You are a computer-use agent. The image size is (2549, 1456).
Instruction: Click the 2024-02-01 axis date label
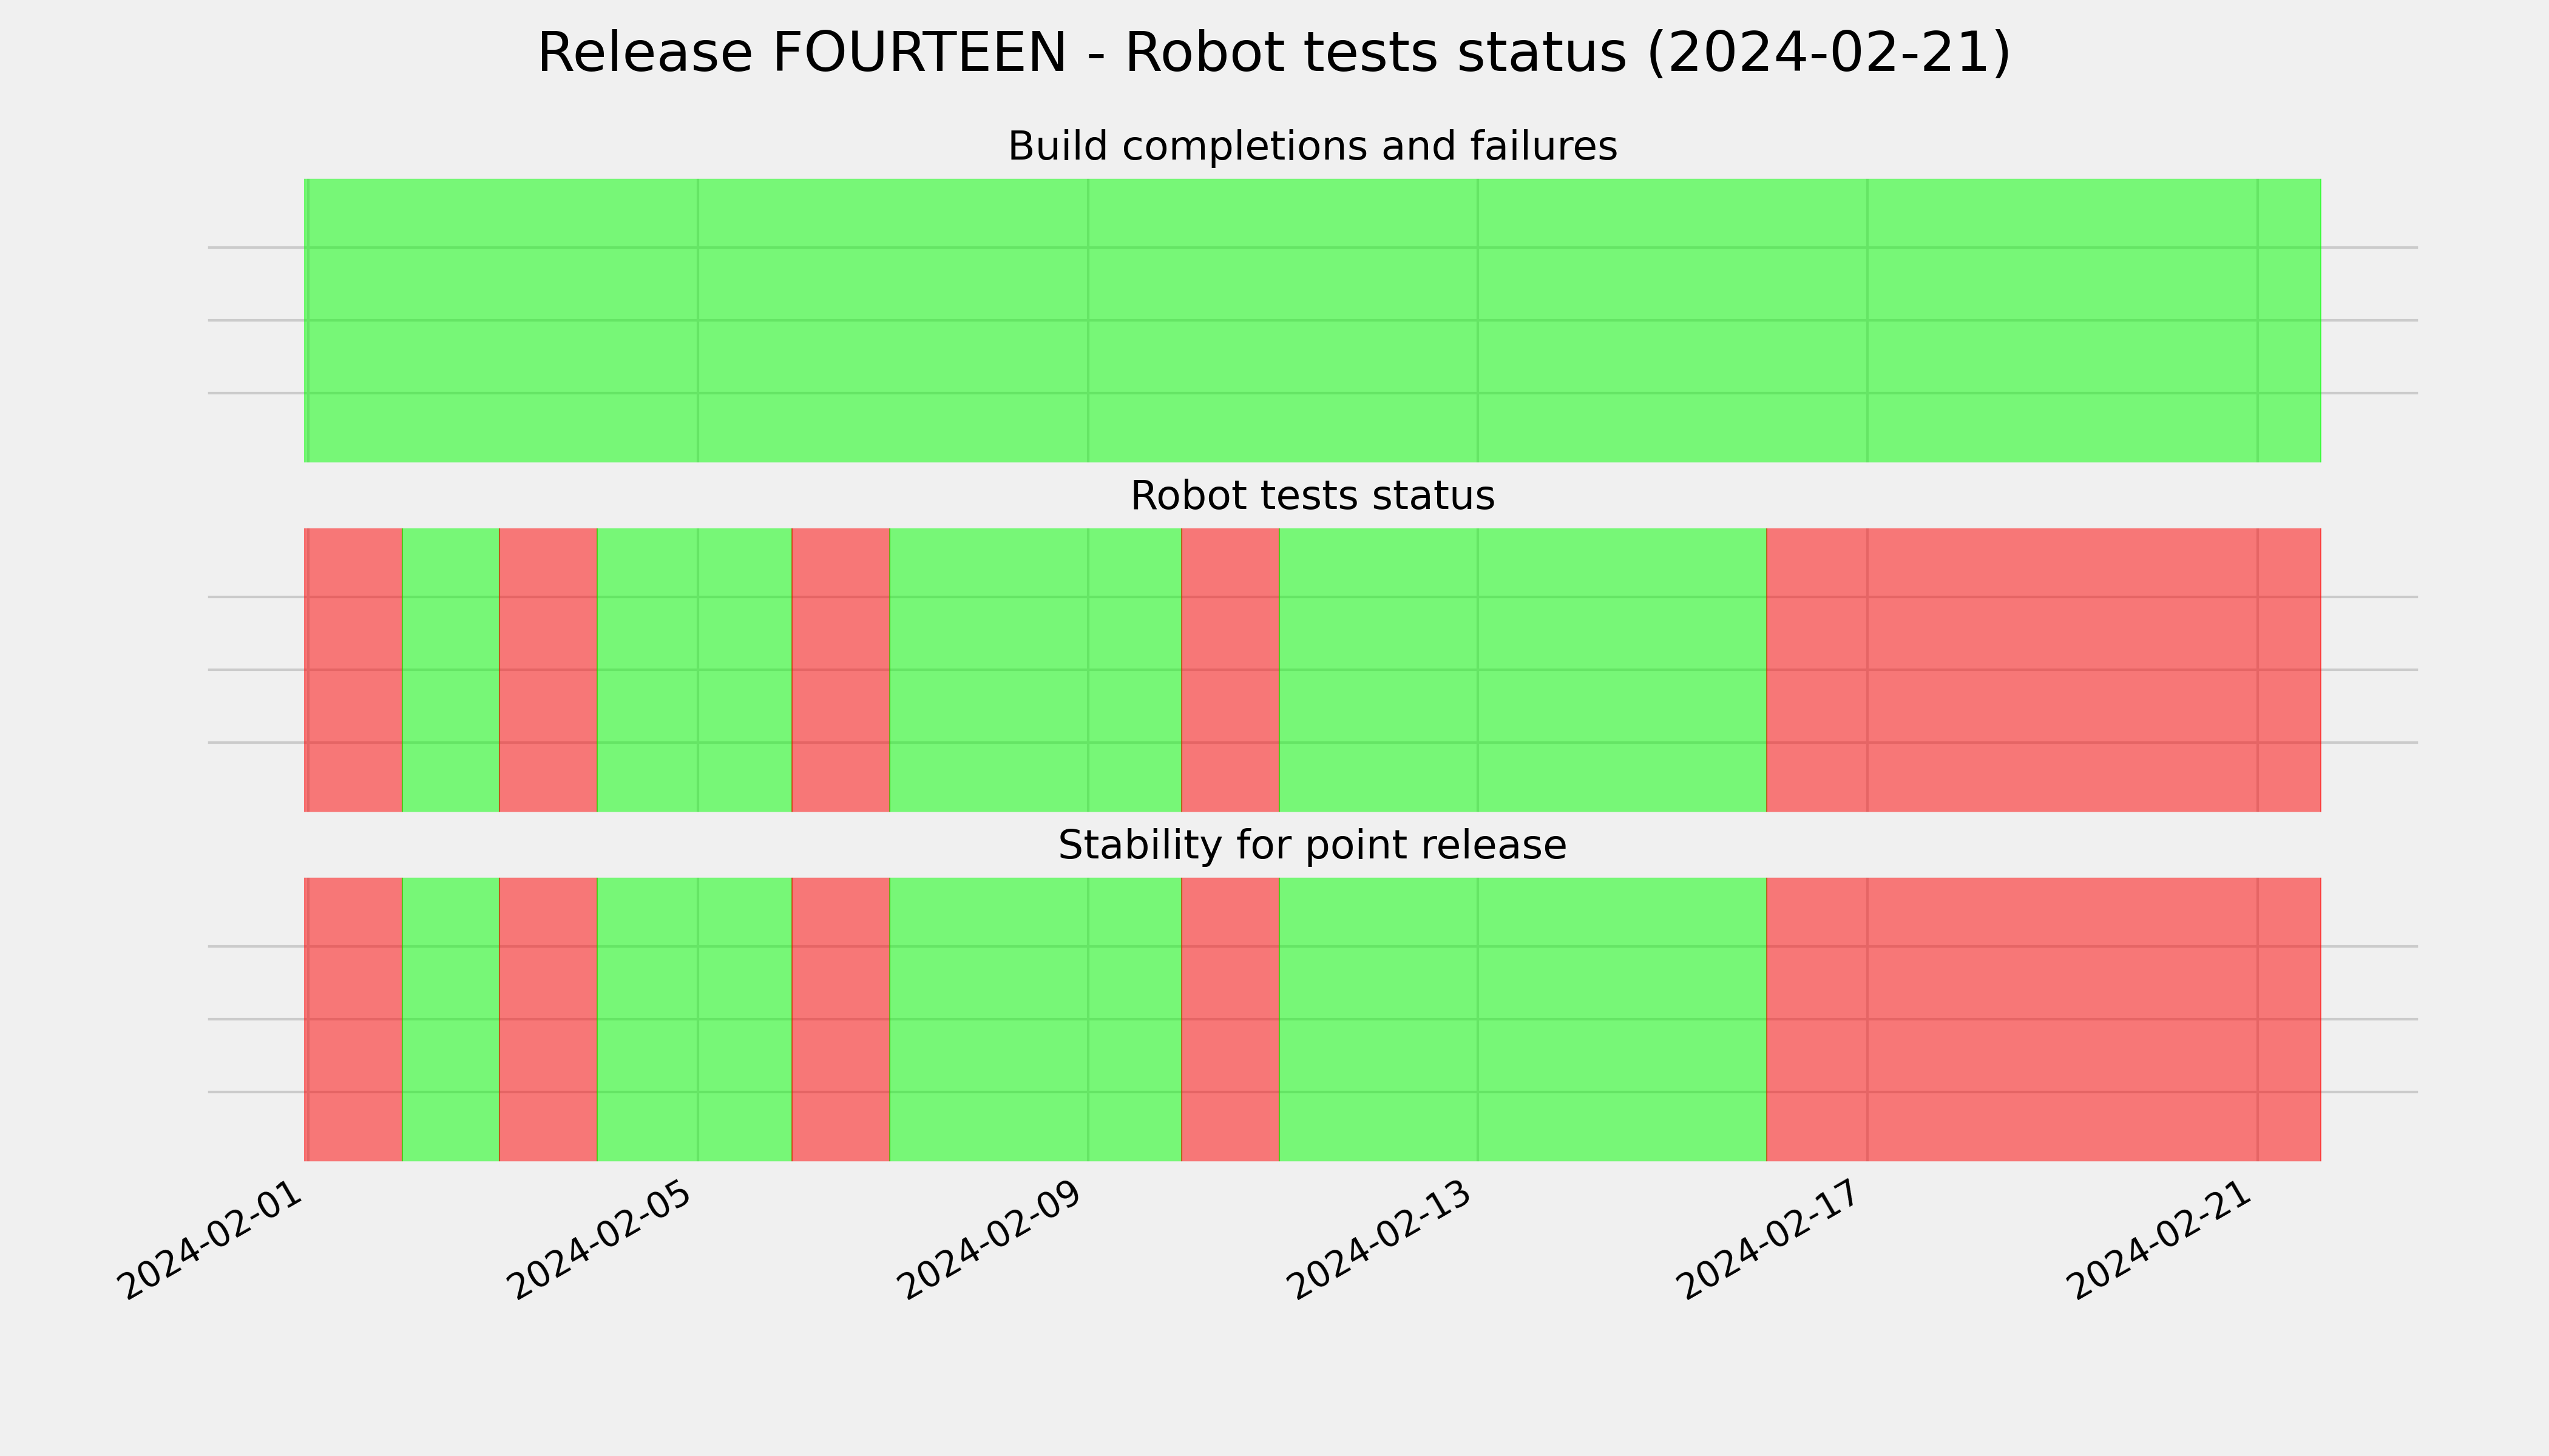pyautogui.click(x=210, y=1240)
